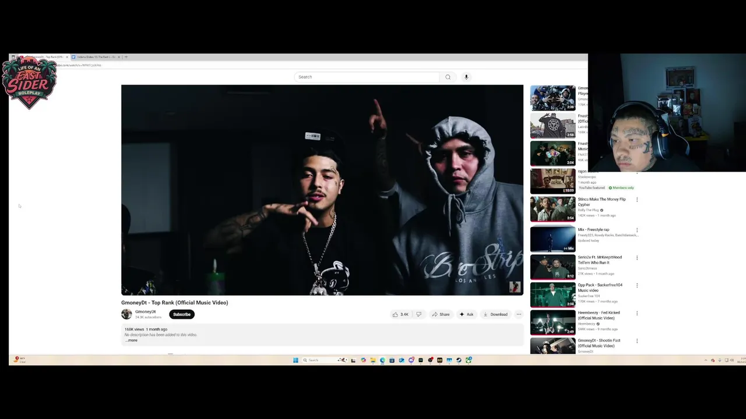The height and width of the screenshot is (419, 746).
Task: Click the video title text
Action: coord(175,303)
